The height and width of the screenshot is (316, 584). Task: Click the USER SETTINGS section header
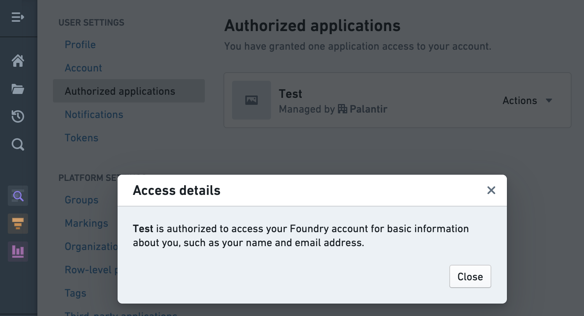[91, 23]
